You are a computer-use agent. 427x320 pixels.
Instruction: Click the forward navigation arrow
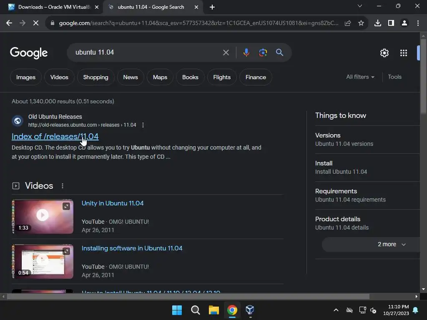tap(23, 23)
